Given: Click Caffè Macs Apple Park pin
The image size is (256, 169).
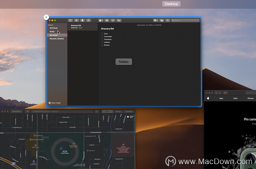Looking at the screenshot, I should pos(74,144).
